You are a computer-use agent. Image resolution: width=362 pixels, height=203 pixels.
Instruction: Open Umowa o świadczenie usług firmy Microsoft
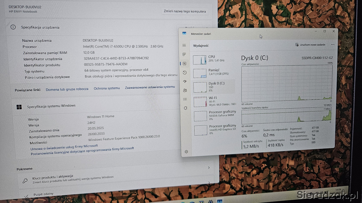pyautogui.click(x=64, y=147)
